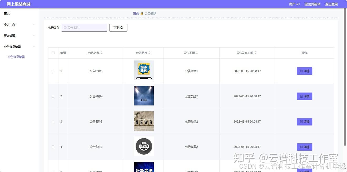Open 详情 for 公告名称5
Viewport: 347px width, 172px height.
pyautogui.click(x=305, y=71)
